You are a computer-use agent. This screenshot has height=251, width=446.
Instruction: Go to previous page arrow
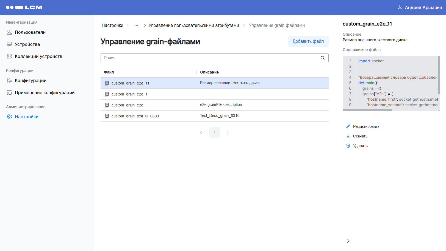(201, 132)
